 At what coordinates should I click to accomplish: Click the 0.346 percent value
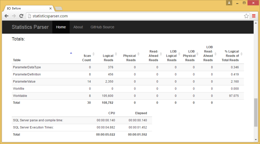pos(235,67)
